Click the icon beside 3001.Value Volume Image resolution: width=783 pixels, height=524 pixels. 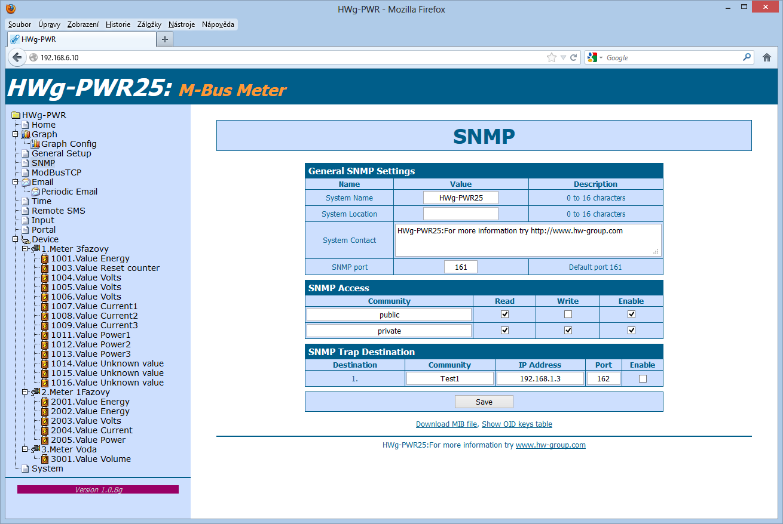pyautogui.click(x=45, y=459)
